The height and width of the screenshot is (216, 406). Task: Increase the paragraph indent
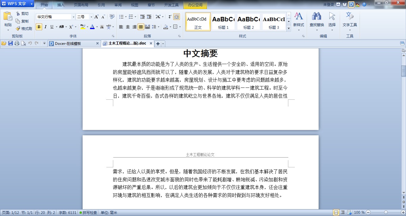coord(149,17)
